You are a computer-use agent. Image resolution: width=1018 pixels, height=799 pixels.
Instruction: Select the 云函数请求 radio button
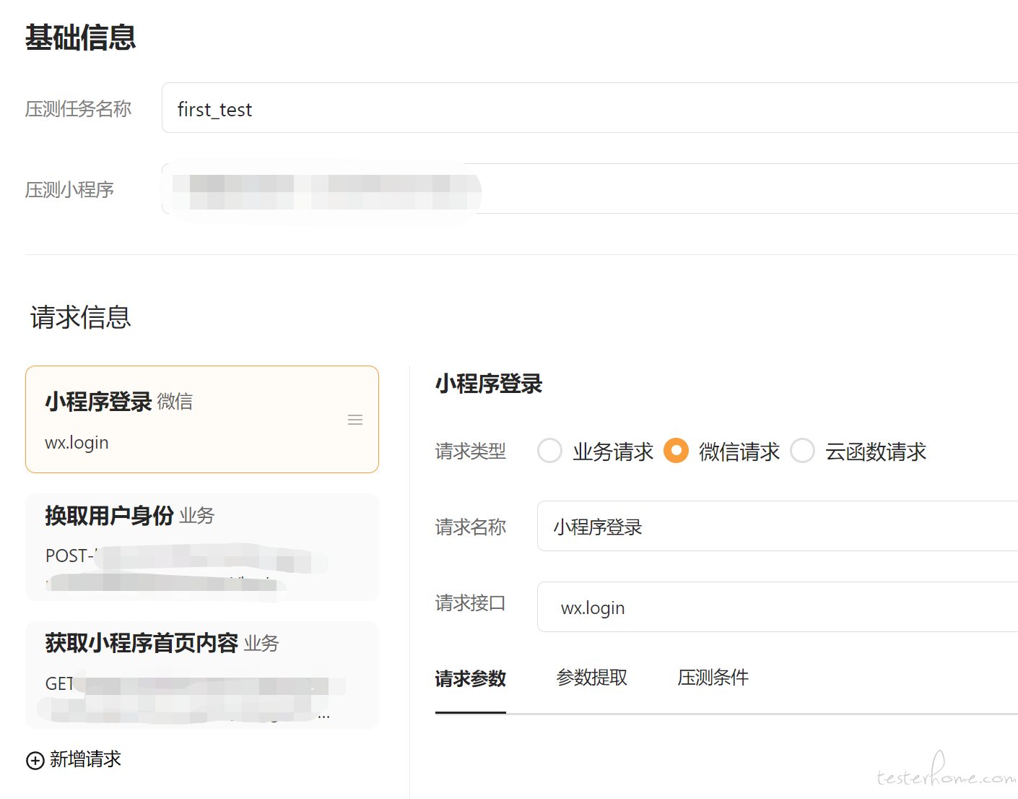tap(802, 451)
